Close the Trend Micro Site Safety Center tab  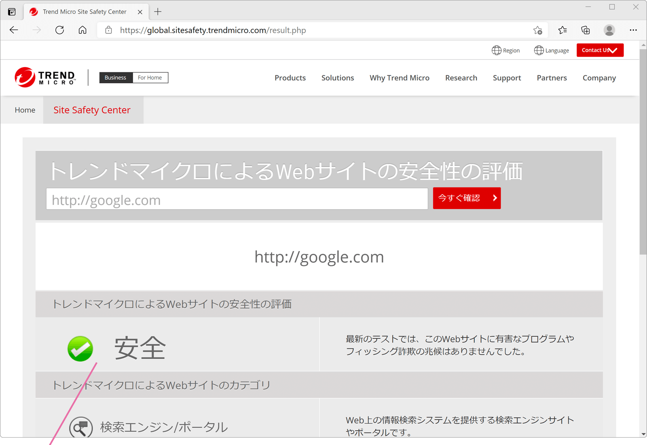pyautogui.click(x=140, y=12)
